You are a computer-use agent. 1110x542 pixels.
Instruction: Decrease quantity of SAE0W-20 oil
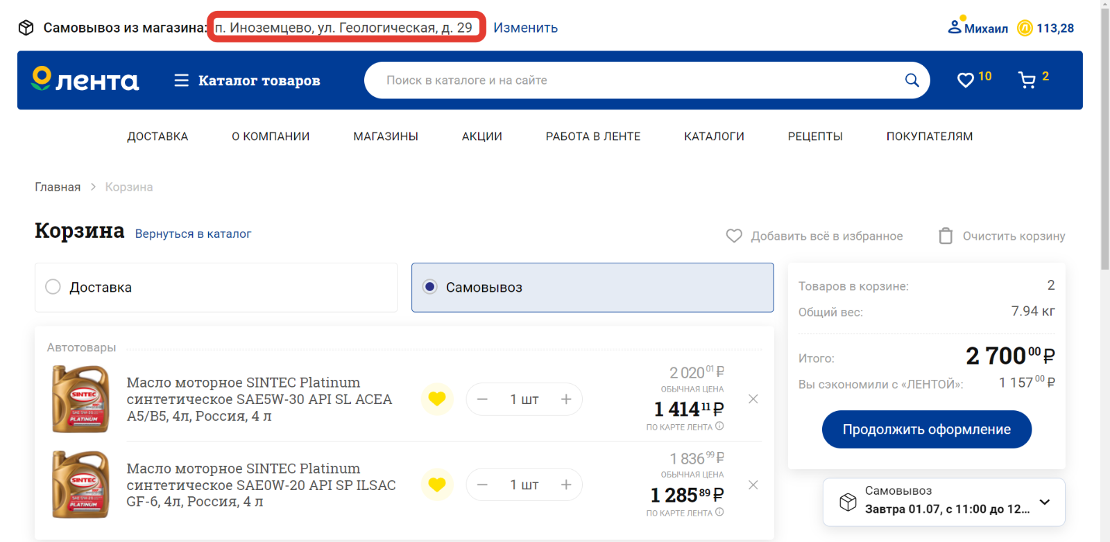(x=483, y=484)
